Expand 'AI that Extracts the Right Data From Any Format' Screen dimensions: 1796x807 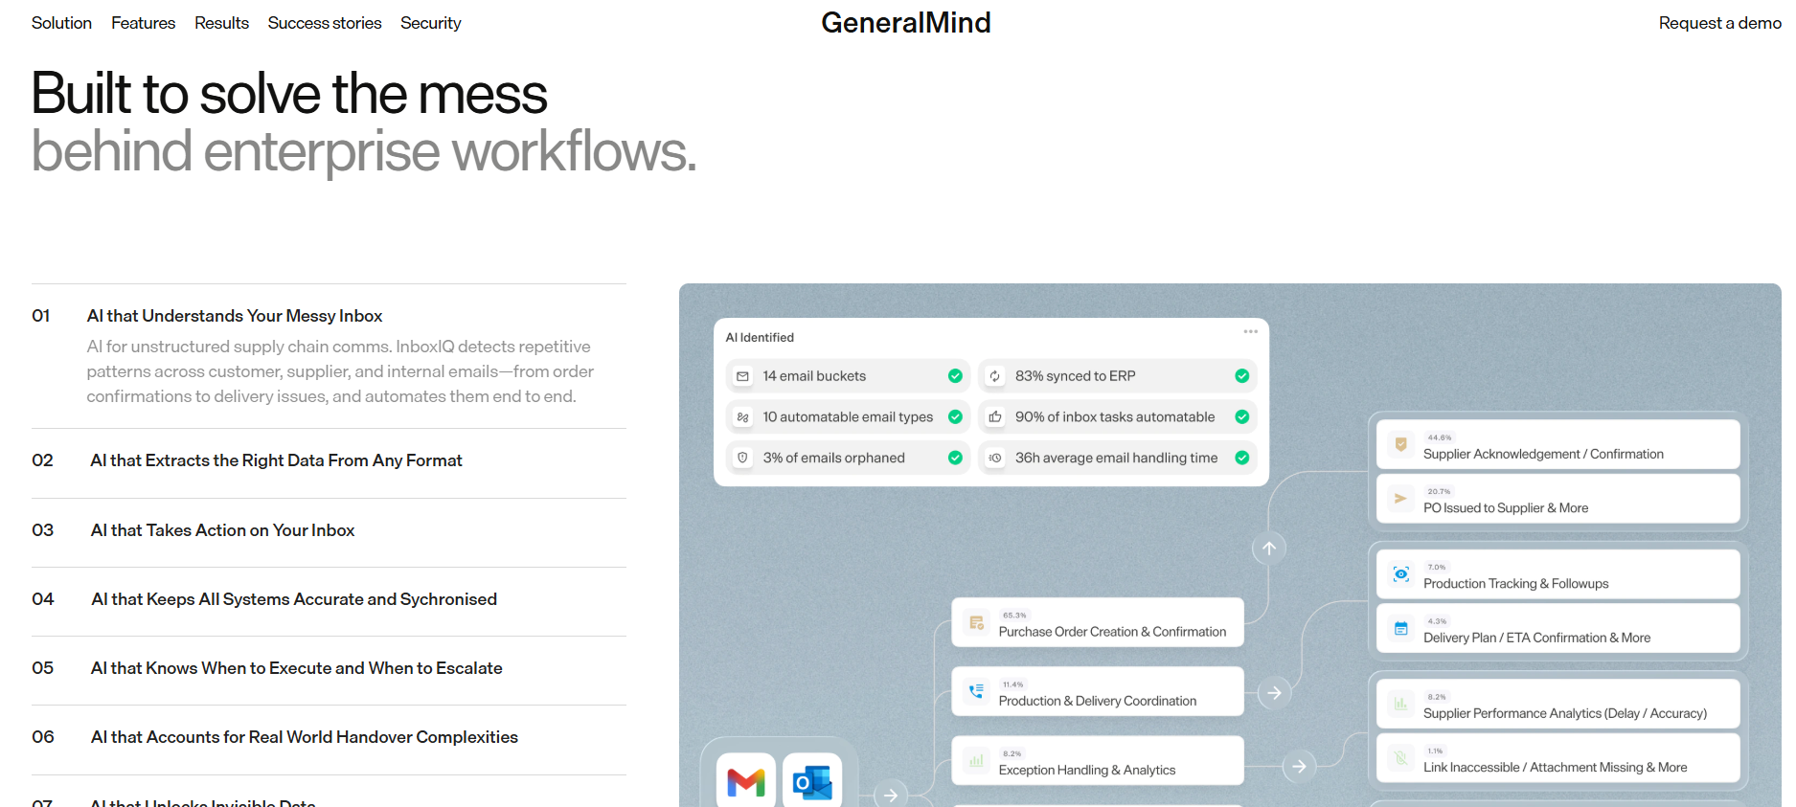pos(276,460)
